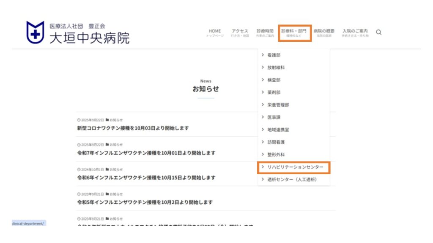
Task: Choose 薬剤部 in the submenu
Action: pyautogui.click(x=274, y=92)
